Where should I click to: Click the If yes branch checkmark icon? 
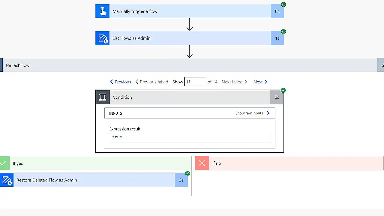(4, 163)
